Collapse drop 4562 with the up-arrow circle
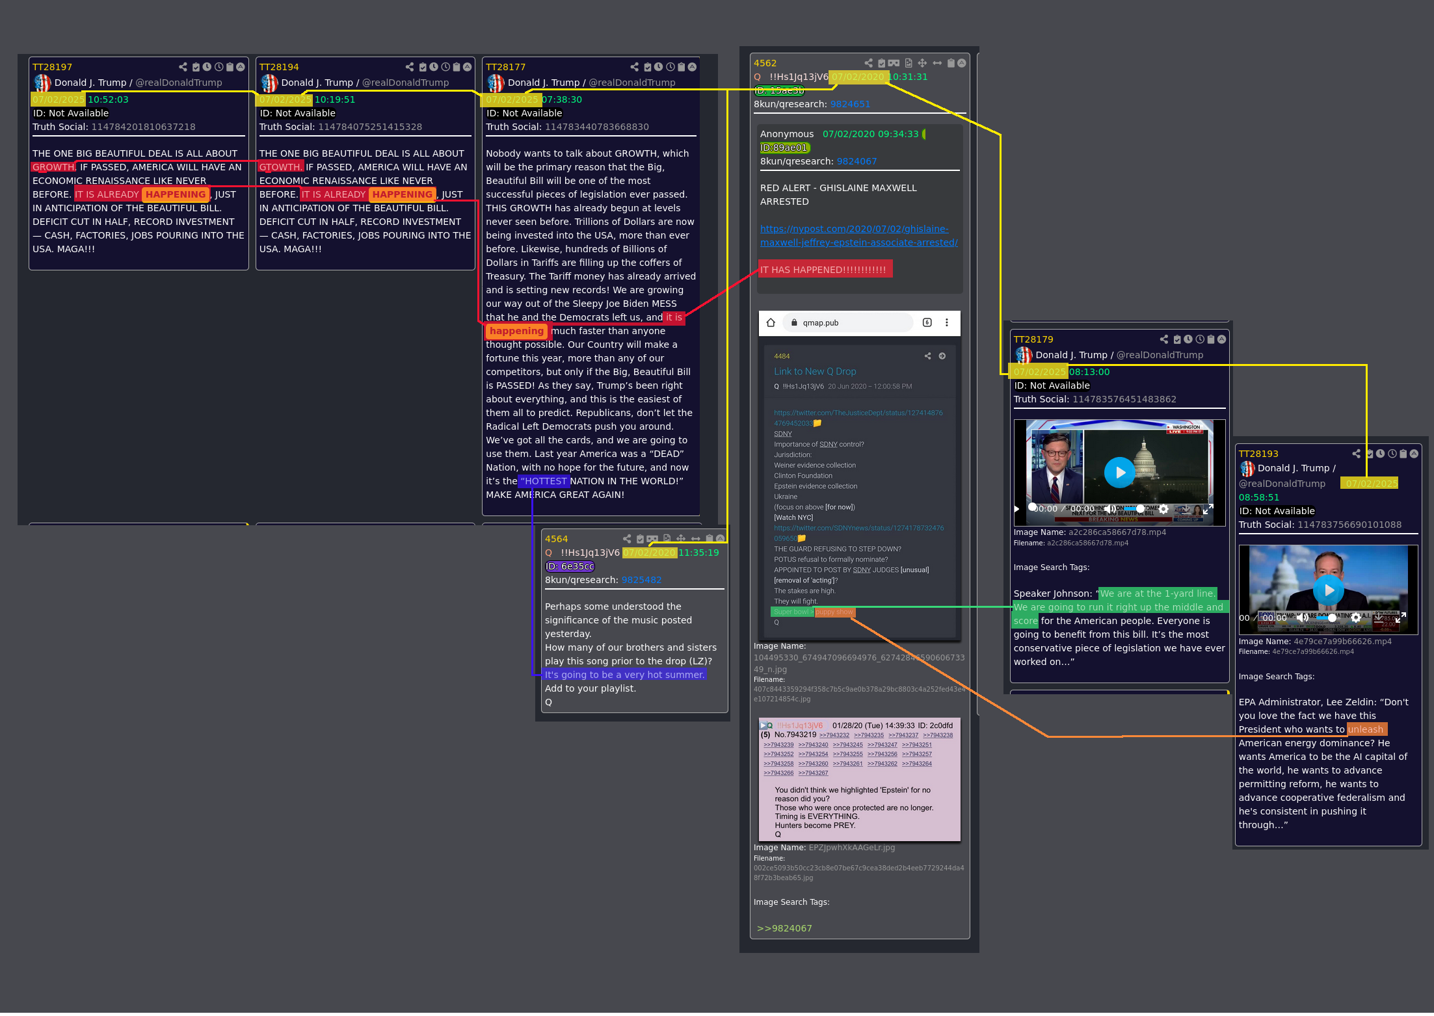 pos(961,63)
